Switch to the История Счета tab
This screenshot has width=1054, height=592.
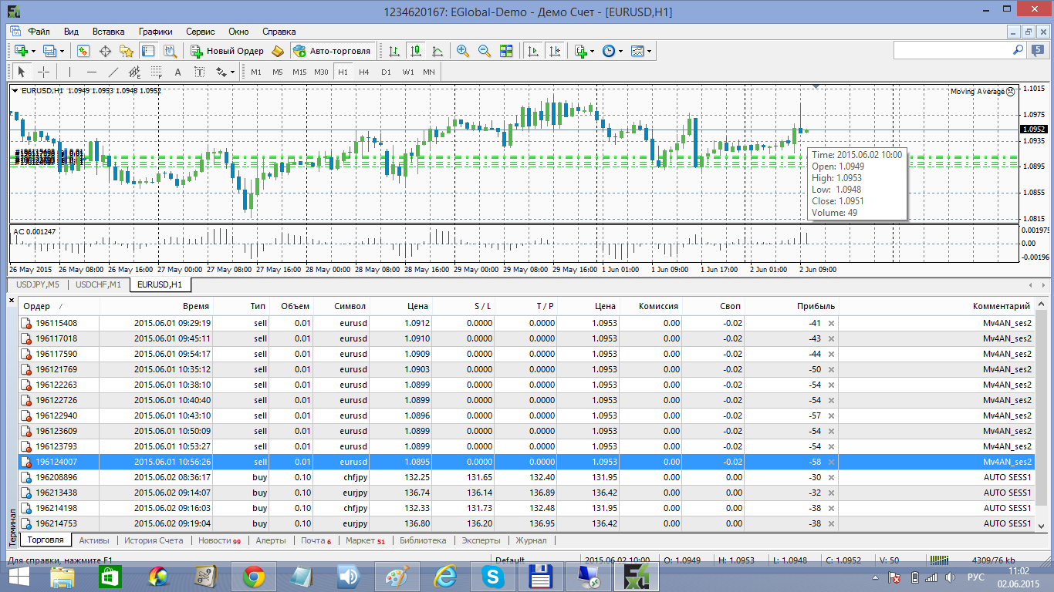[x=154, y=540]
